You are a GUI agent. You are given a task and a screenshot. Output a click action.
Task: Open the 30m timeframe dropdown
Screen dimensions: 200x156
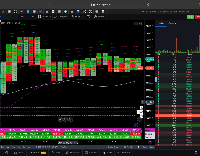[x=23, y=17]
